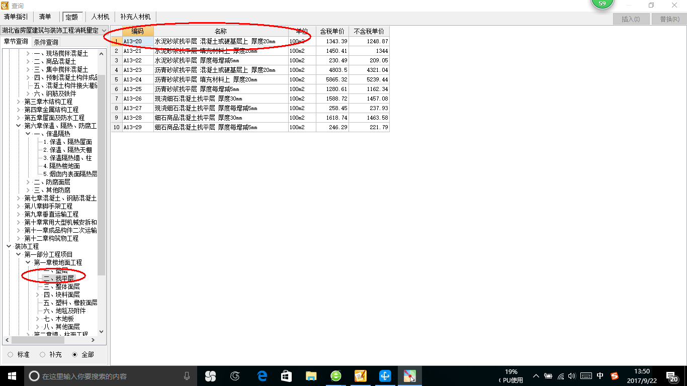Click the swirl browser taskbar icon
This screenshot has height=386, width=687.
point(235,375)
